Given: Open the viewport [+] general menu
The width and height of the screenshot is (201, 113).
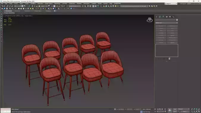Looking at the screenshot, I should tap(4, 16).
